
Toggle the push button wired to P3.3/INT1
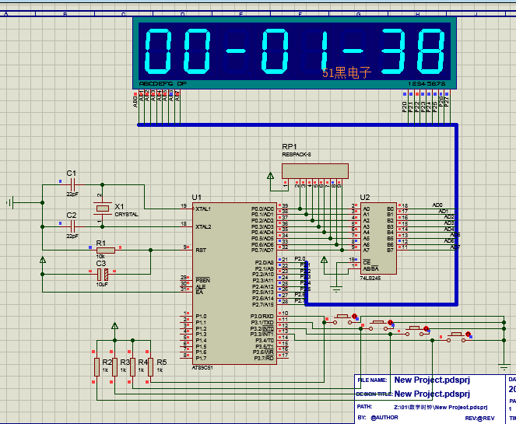click(x=456, y=337)
